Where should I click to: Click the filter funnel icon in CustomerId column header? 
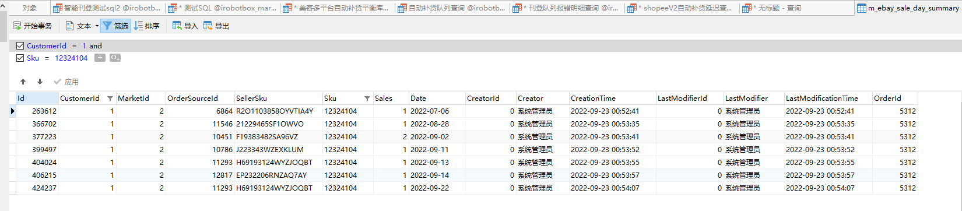[x=110, y=99]
